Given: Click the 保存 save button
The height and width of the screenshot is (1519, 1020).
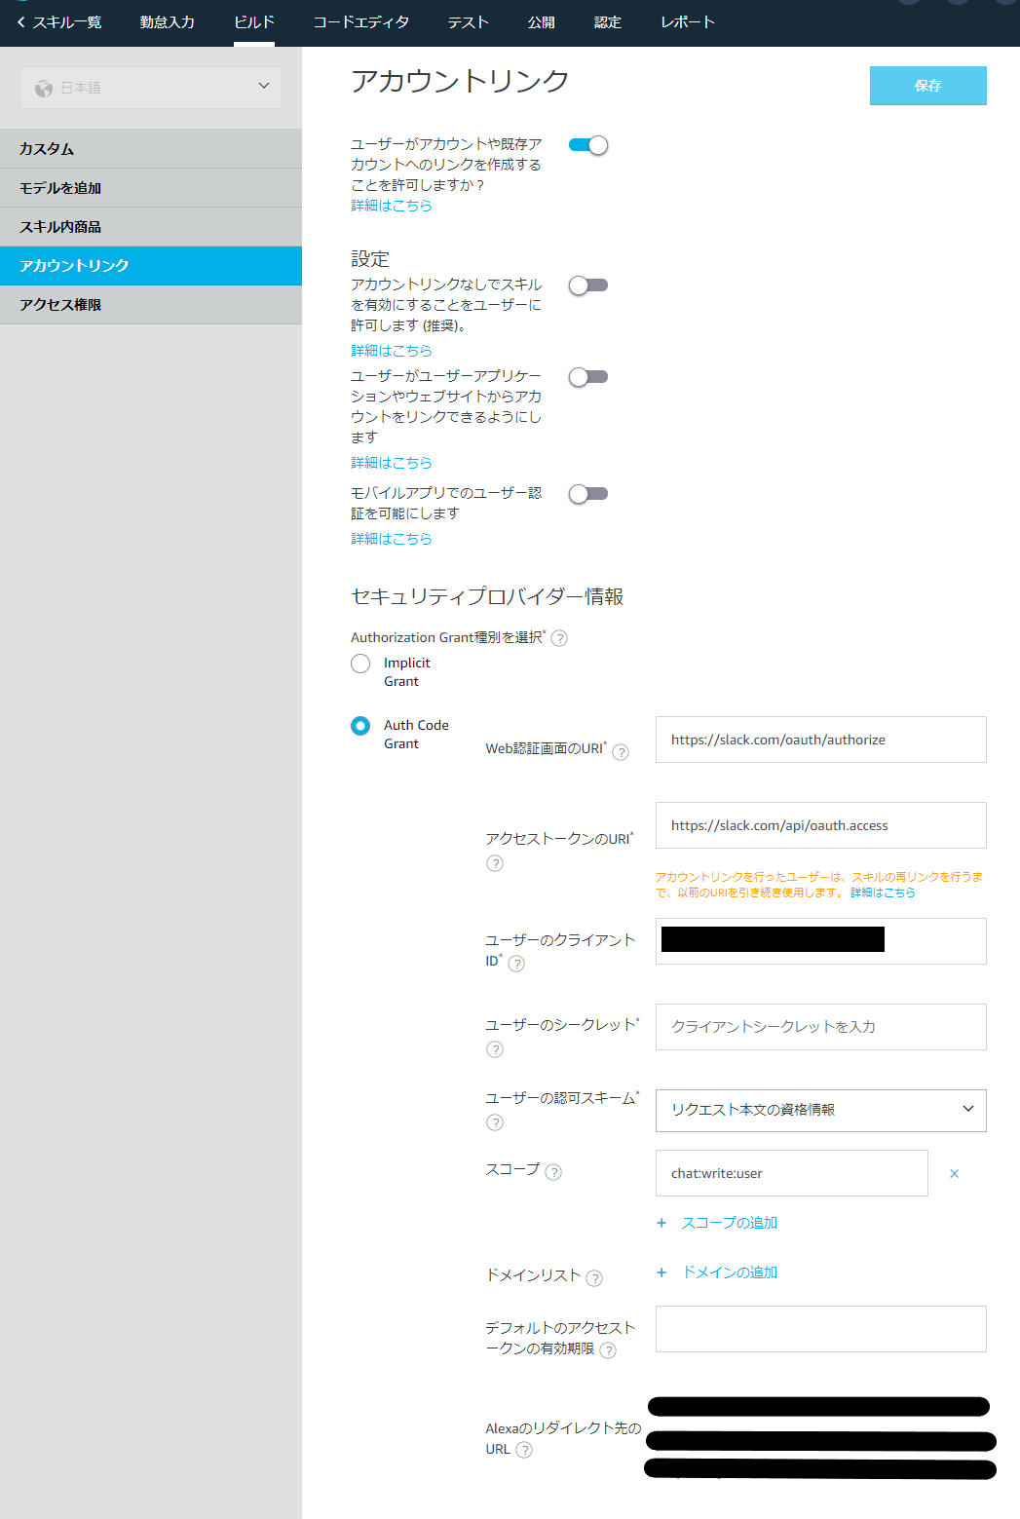Looking at the screenshot, I should (927, 86).
